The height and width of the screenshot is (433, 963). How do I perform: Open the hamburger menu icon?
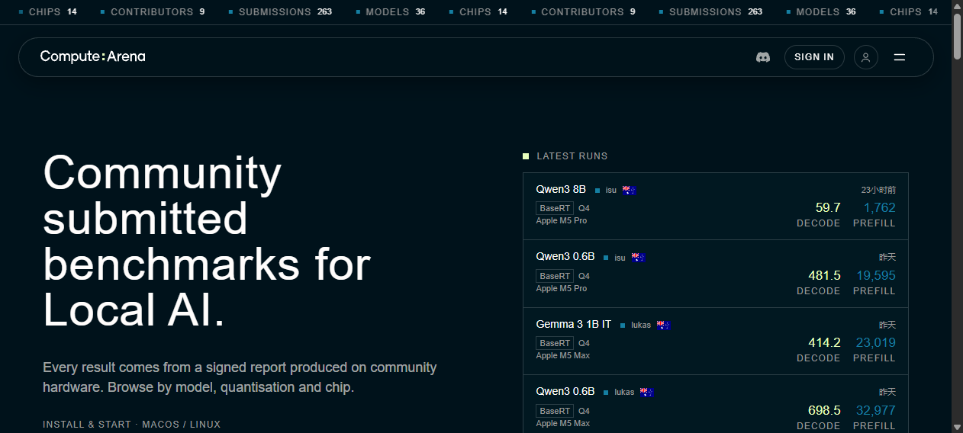point(900,57)
